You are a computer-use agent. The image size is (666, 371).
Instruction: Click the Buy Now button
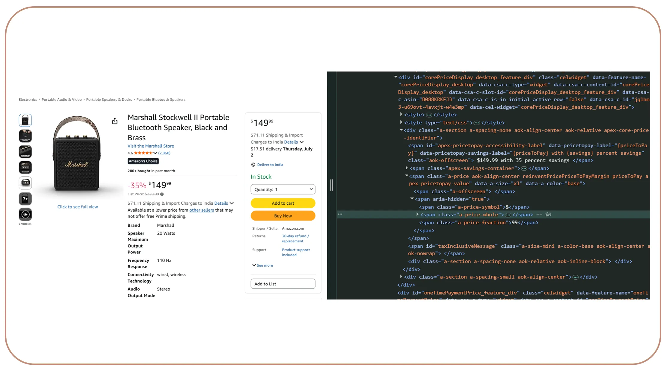point(283,216)
